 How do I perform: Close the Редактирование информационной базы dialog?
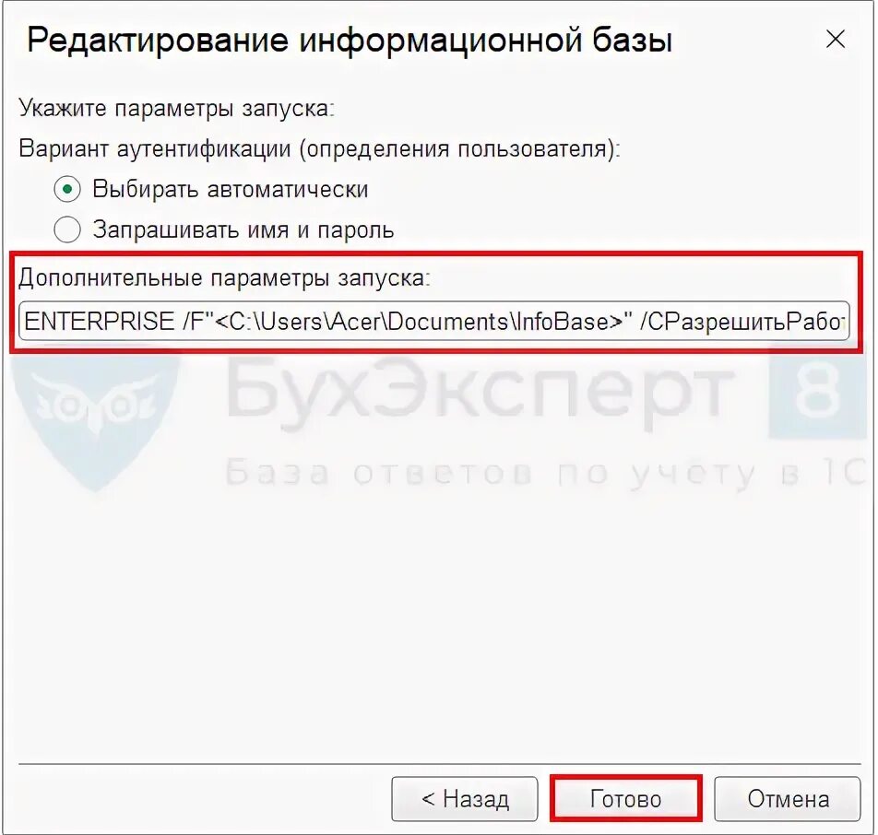tap(835, 40)
